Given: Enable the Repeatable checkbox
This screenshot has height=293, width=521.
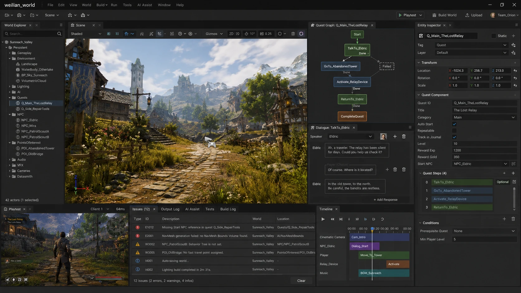Looking at the screenshot, I should click(x=454, y=131).
